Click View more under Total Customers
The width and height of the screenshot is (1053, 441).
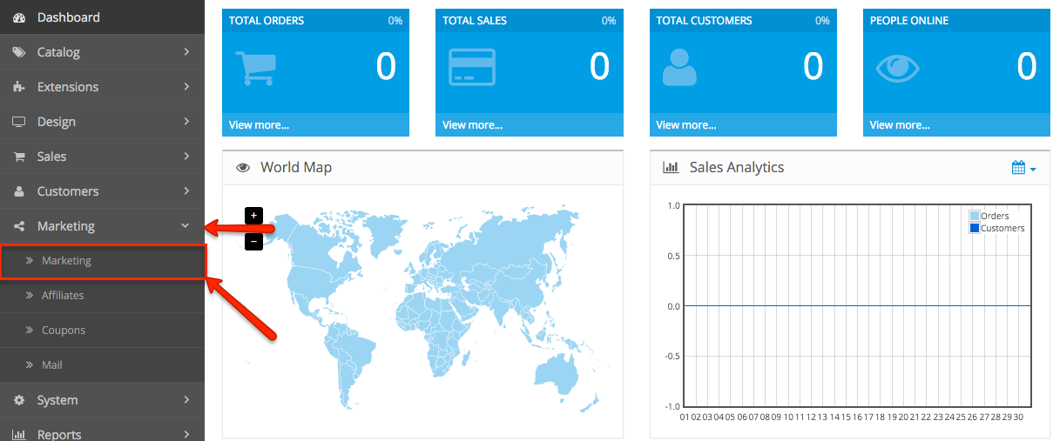(x=685, y=125)
